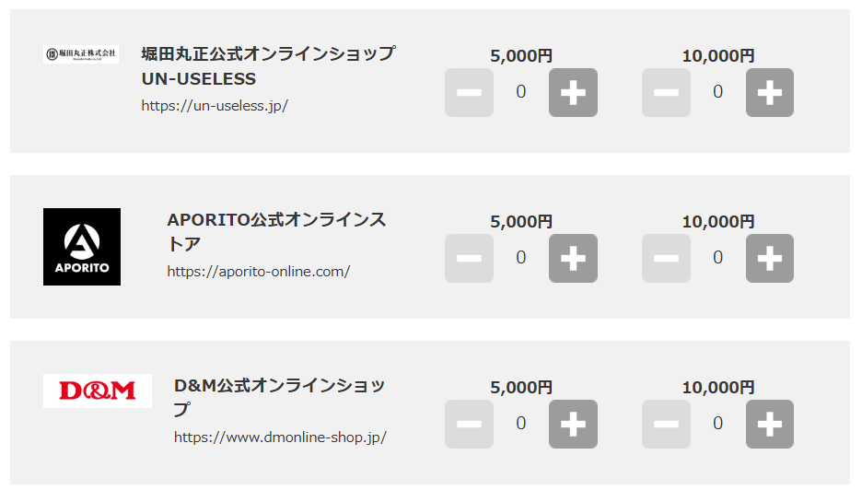Click the APORITO black logo thumbnail
The image size is (862, 490).
pyautogui.click(x=82, y=247)
